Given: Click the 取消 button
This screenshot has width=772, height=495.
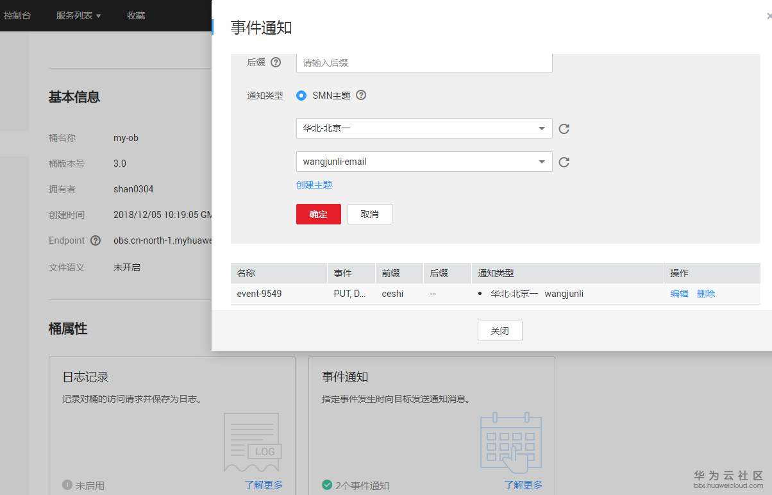Looking at the screenshot, I should 370,214.
